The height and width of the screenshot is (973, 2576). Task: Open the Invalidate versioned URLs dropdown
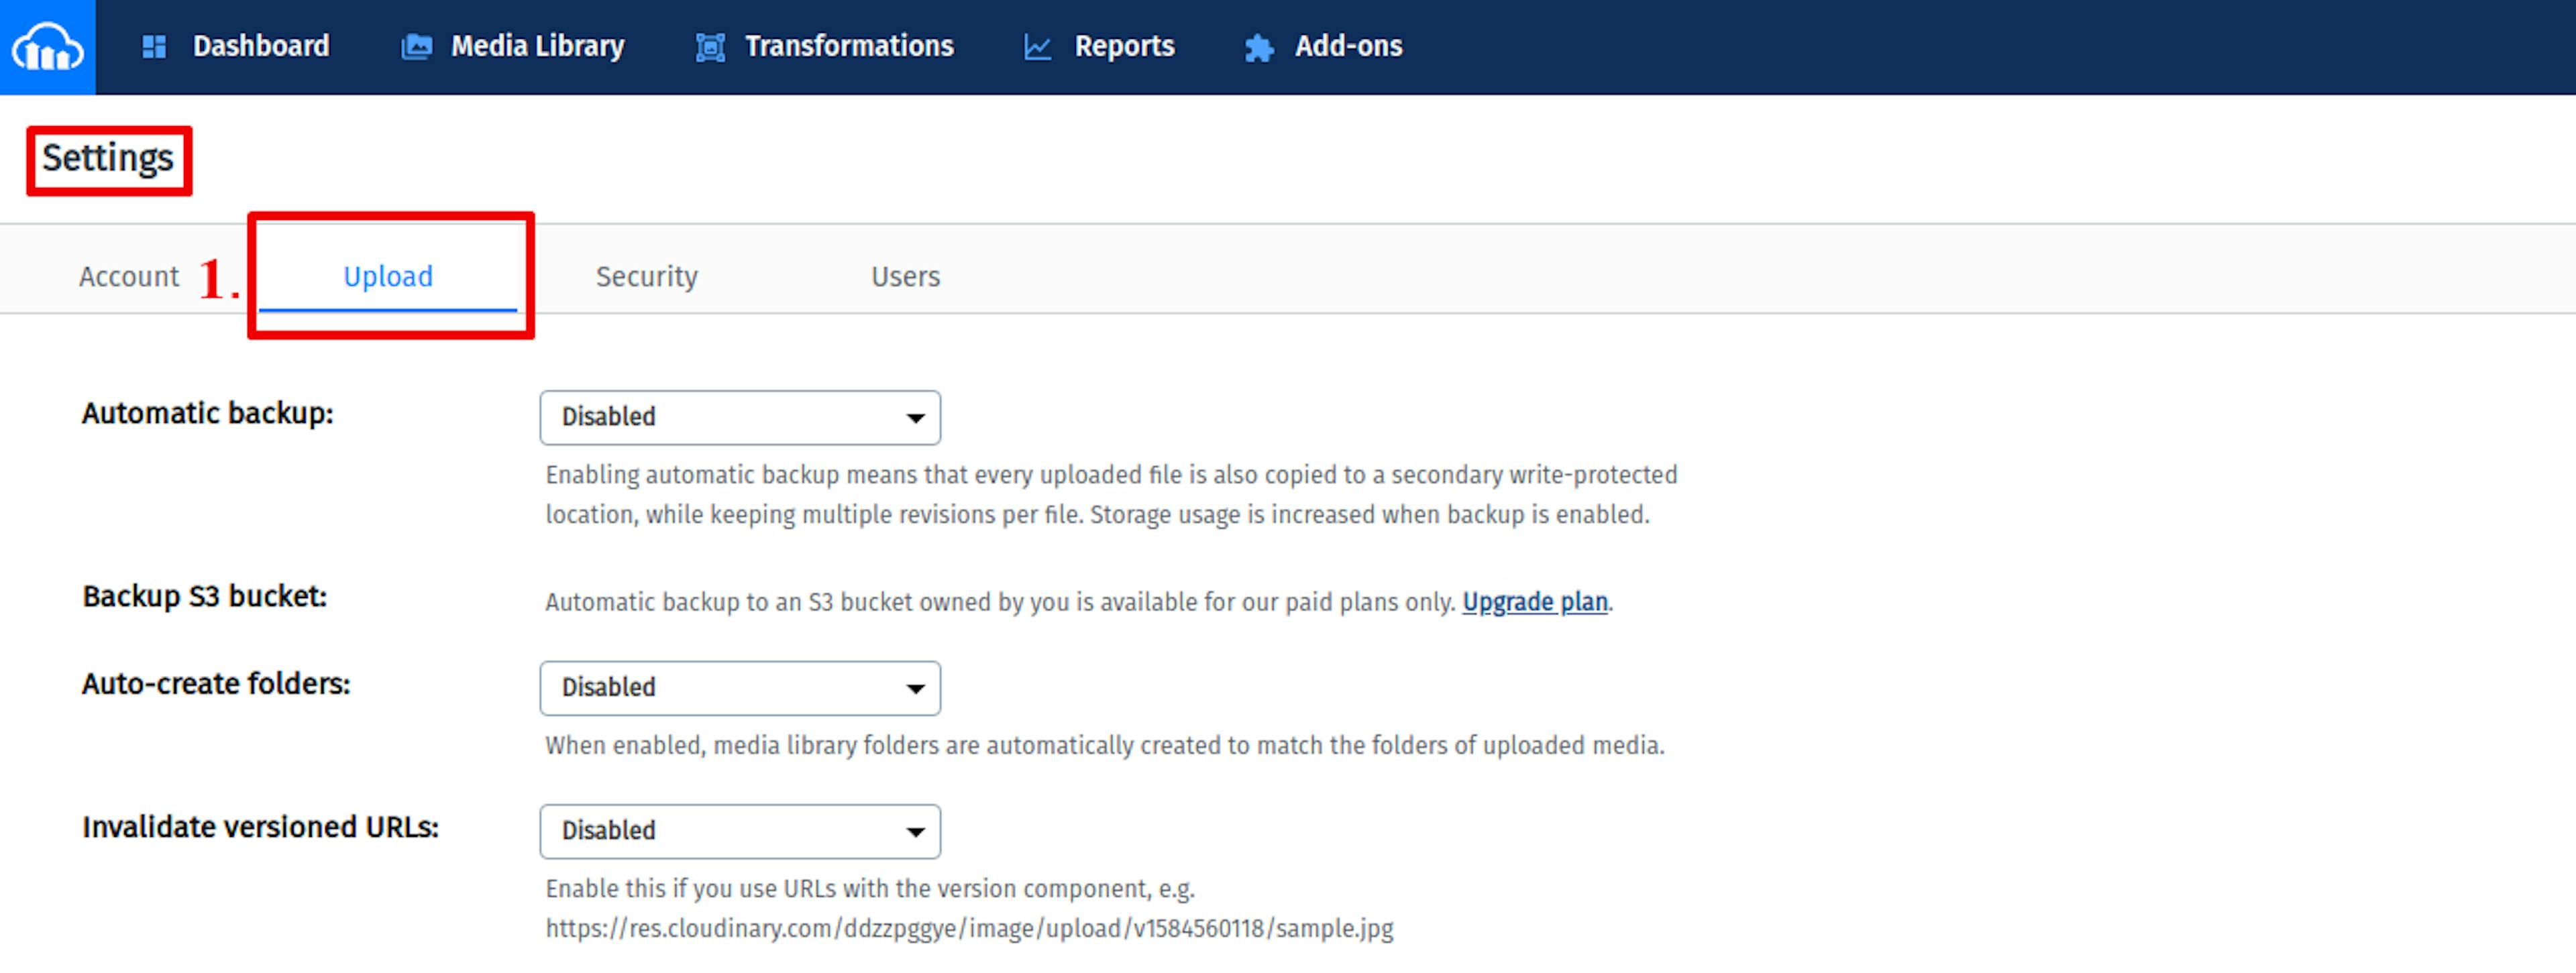click(x=740, y=831)
